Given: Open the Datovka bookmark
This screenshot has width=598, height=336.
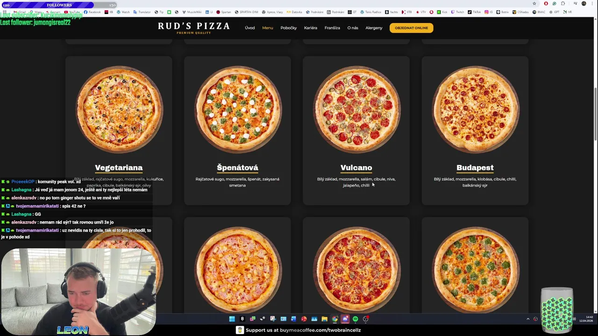Looking at the screenshot, I should click(x=294, y=12).
